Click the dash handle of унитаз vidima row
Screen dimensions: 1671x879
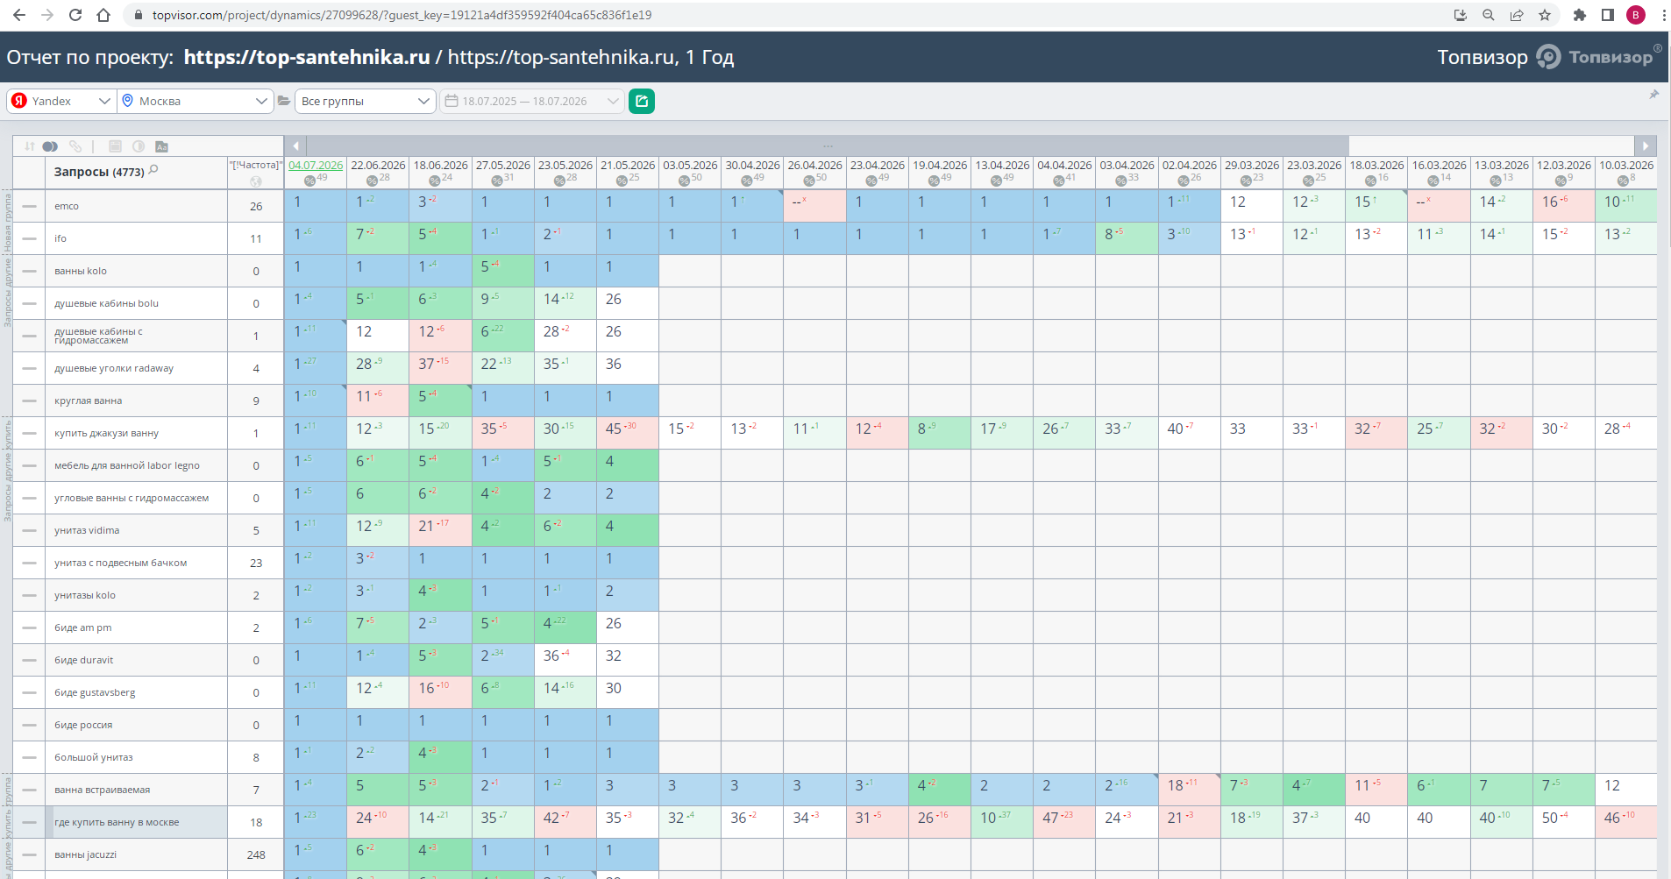[30, 530]
